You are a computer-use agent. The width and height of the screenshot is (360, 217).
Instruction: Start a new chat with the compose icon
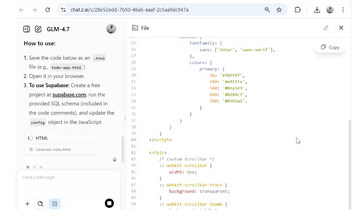pos(38,29)
